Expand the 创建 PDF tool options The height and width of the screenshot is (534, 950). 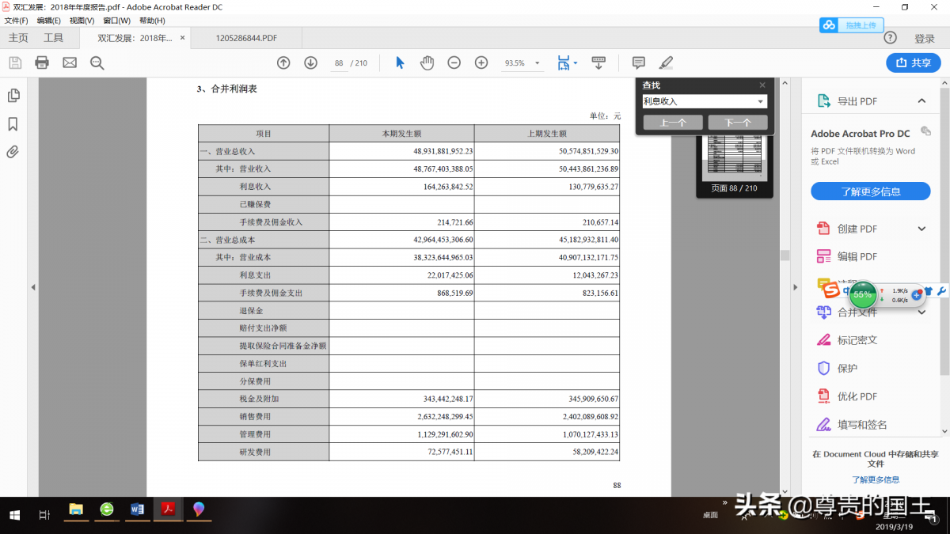[x=921, y=229]
